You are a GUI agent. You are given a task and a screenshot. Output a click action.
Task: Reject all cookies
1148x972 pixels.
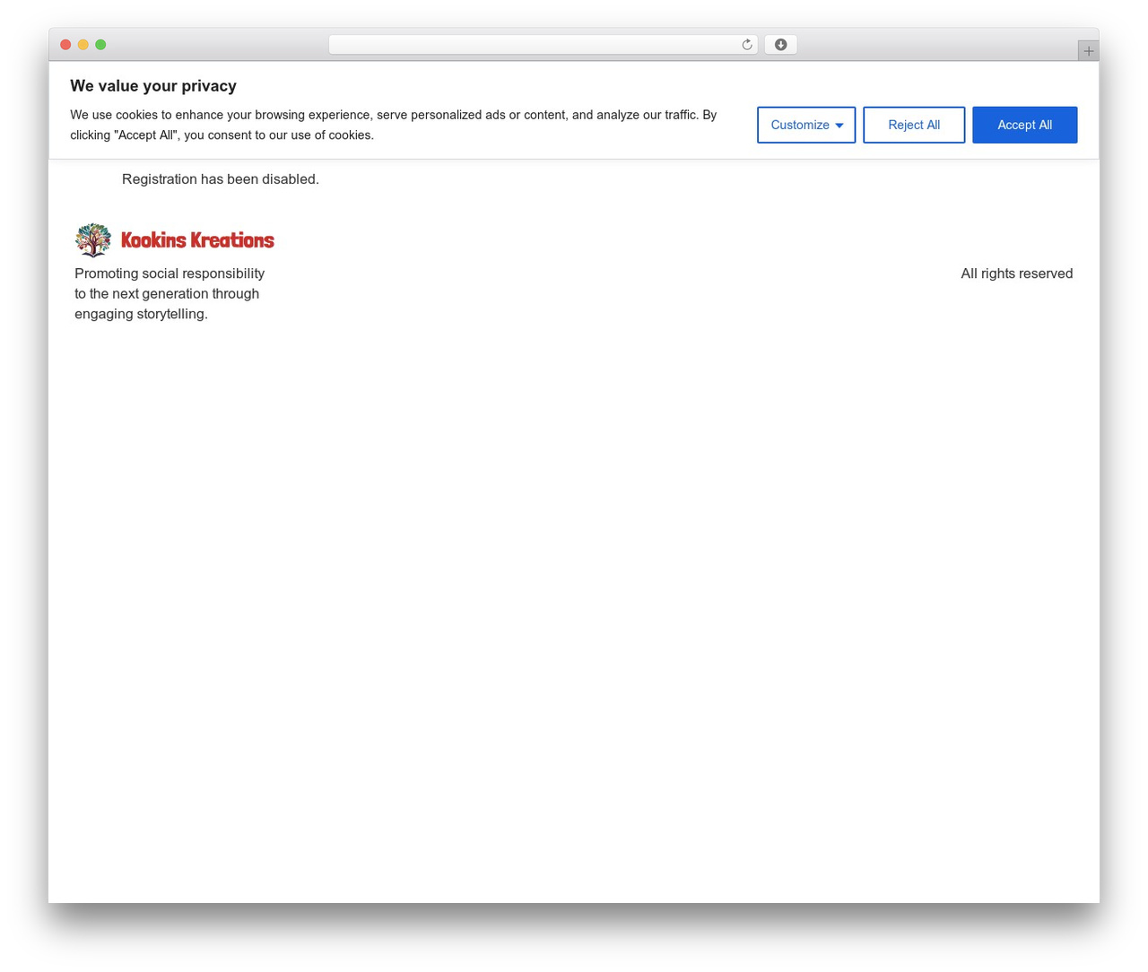(914, 125)
